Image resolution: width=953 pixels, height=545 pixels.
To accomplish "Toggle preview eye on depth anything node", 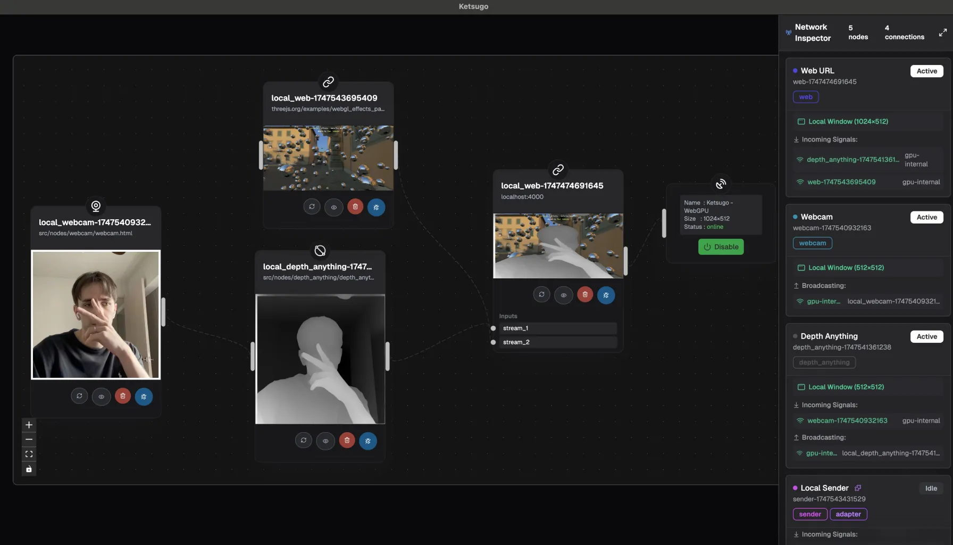I will [325, 441].
